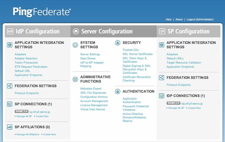Click the Authentication lock icon
This screenshot has height=142, width=225.
click(x=118, y=91)
